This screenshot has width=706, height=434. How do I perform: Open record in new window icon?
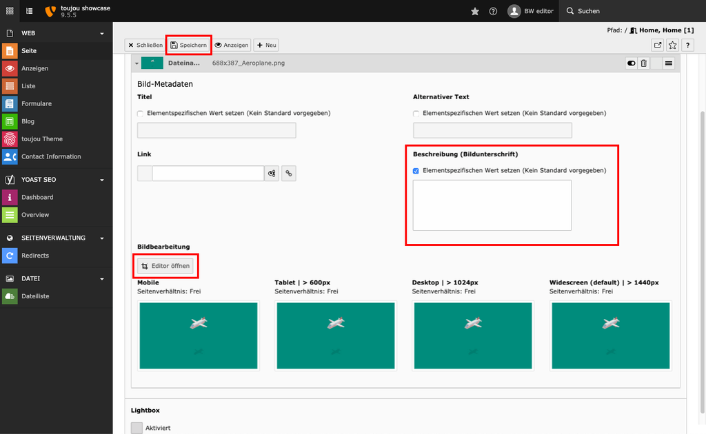pyautogui.click(x=657, y=45)
